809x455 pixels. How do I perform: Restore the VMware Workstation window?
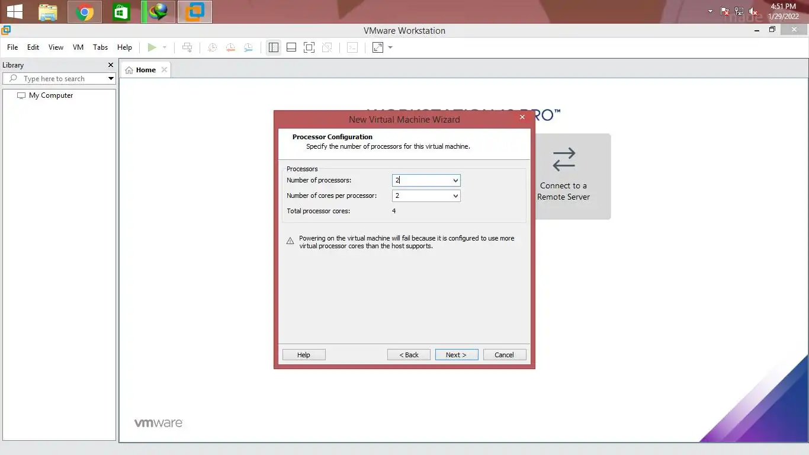tap(772, 30)
